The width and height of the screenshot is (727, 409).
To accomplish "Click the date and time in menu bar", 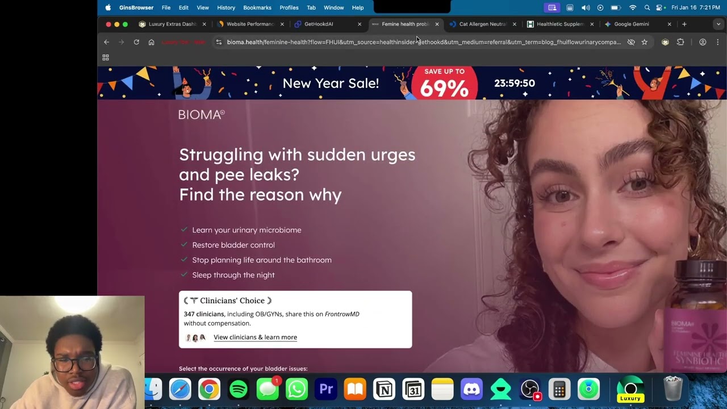I will (697, 8).
